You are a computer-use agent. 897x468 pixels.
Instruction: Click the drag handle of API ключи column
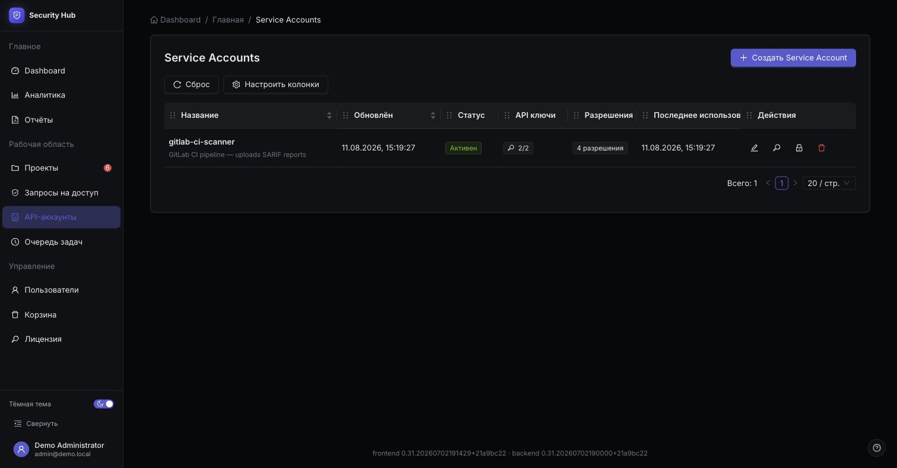(x=507, y=116)
